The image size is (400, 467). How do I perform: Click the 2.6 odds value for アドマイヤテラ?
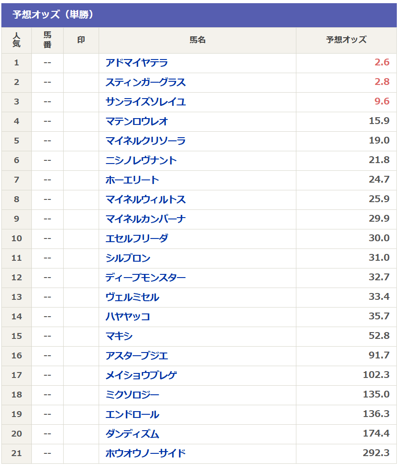coord(382,63)
